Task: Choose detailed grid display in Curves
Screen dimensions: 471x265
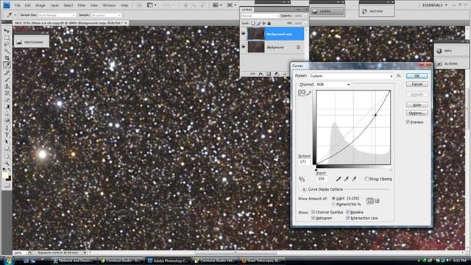Action: pyautogui.click(x=378, y=201)
